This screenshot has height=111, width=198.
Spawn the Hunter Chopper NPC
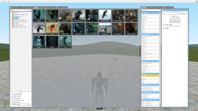tap(39, 29)
